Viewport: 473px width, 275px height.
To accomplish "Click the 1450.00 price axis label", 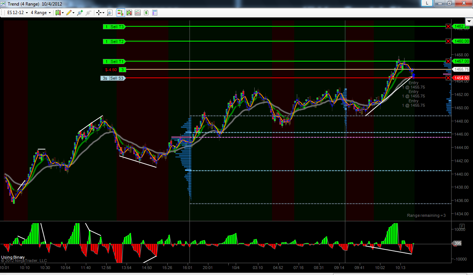I will tap(462, 108).
